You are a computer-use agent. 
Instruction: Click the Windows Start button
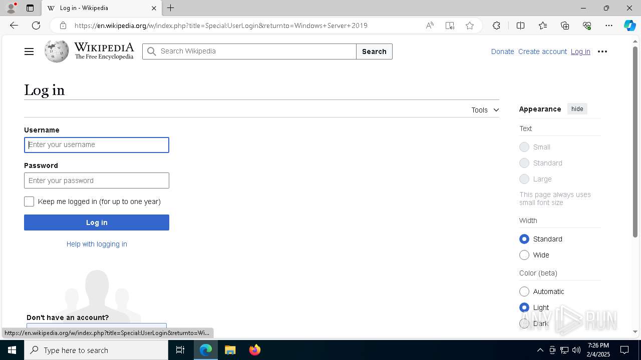(12, 350)
